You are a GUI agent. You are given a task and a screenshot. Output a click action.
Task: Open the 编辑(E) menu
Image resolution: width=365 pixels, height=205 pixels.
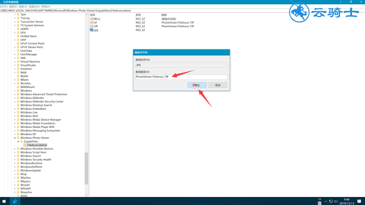pyautogui.click(x=13, y=6)
